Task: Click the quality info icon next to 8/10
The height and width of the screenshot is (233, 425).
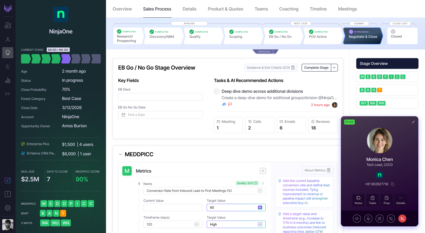Action: coord(256,183)
